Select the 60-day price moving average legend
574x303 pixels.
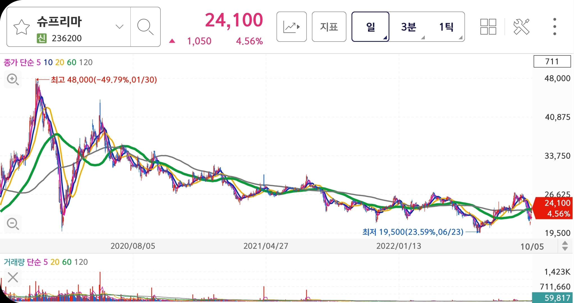pyautogui.click(x=71, y=62)
